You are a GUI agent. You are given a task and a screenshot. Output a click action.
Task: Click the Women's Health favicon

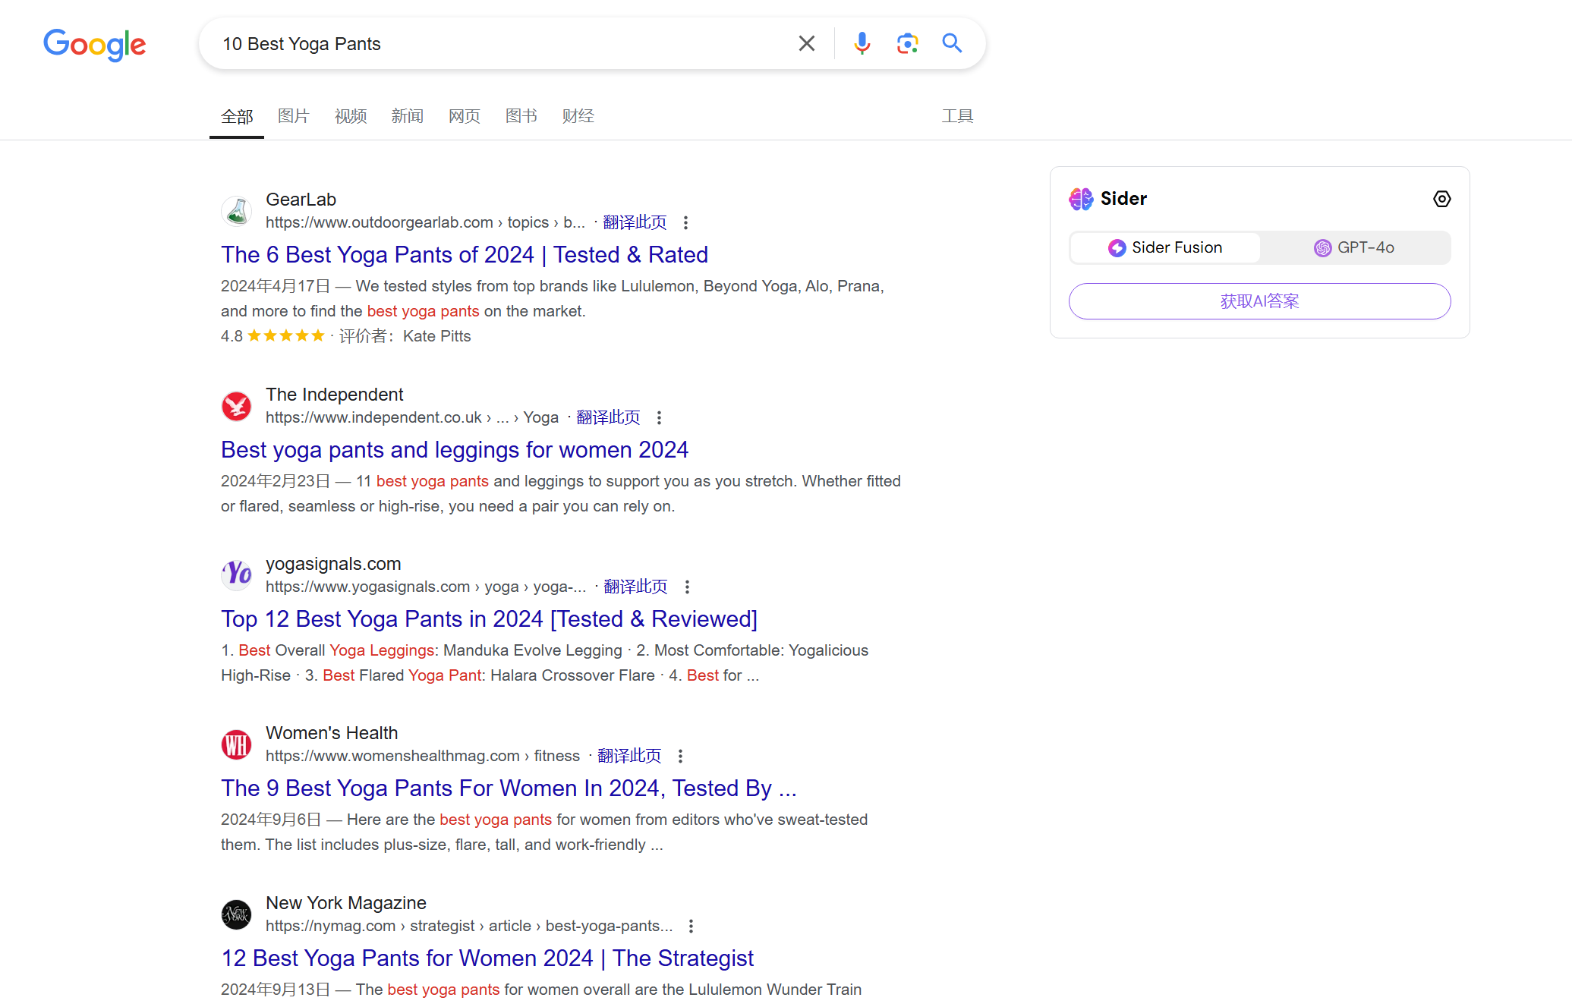click(237, 744)
